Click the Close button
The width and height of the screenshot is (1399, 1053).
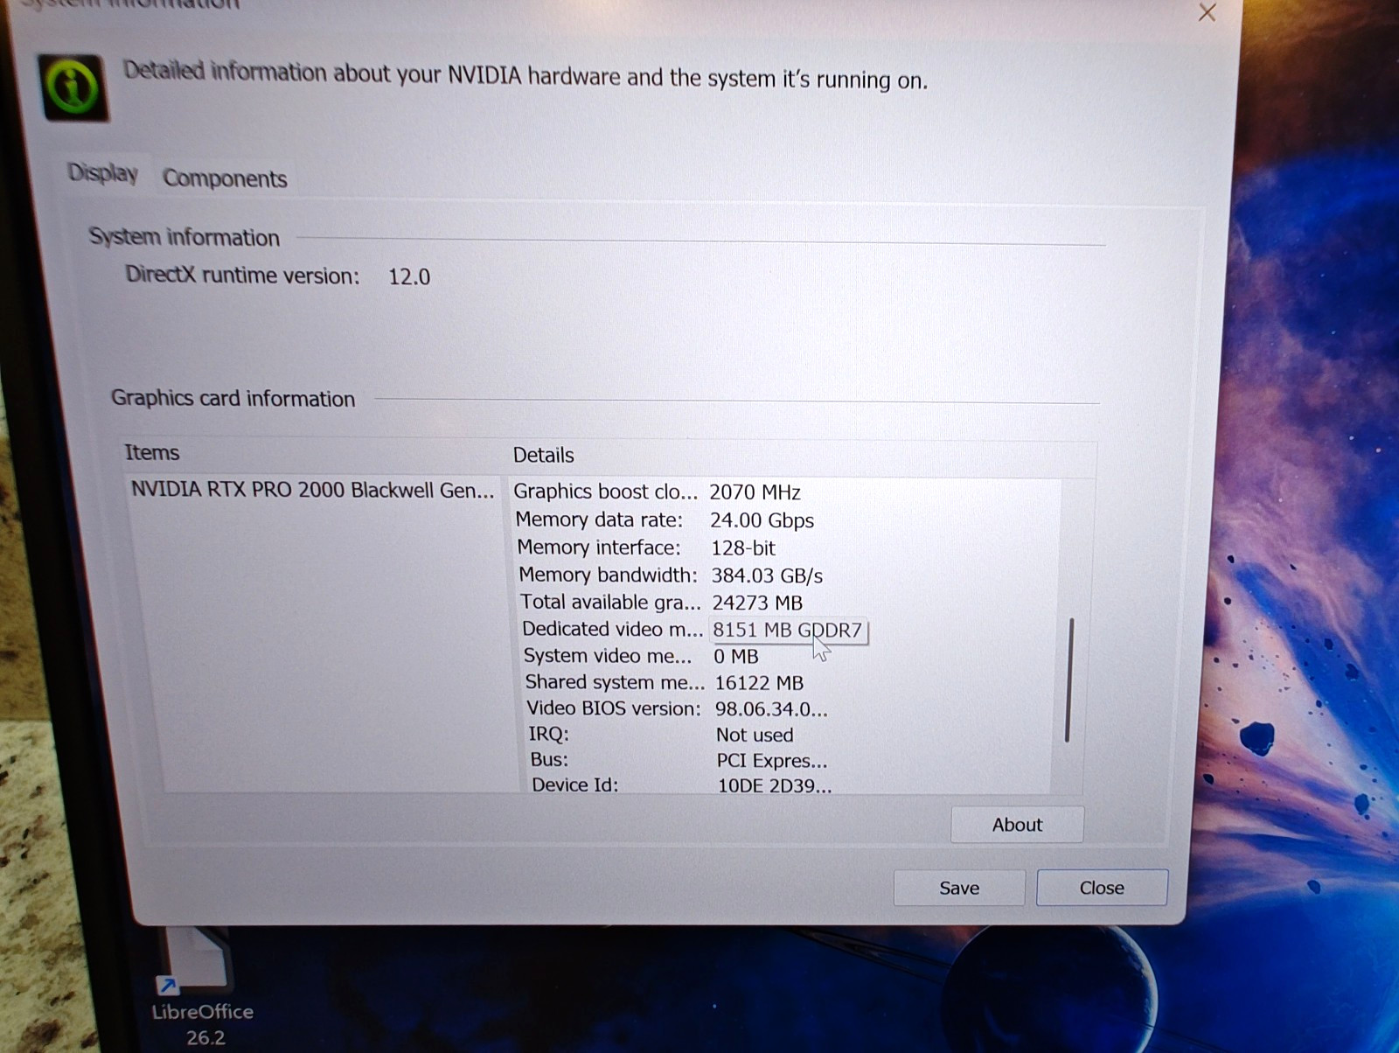coord(1102,888)
